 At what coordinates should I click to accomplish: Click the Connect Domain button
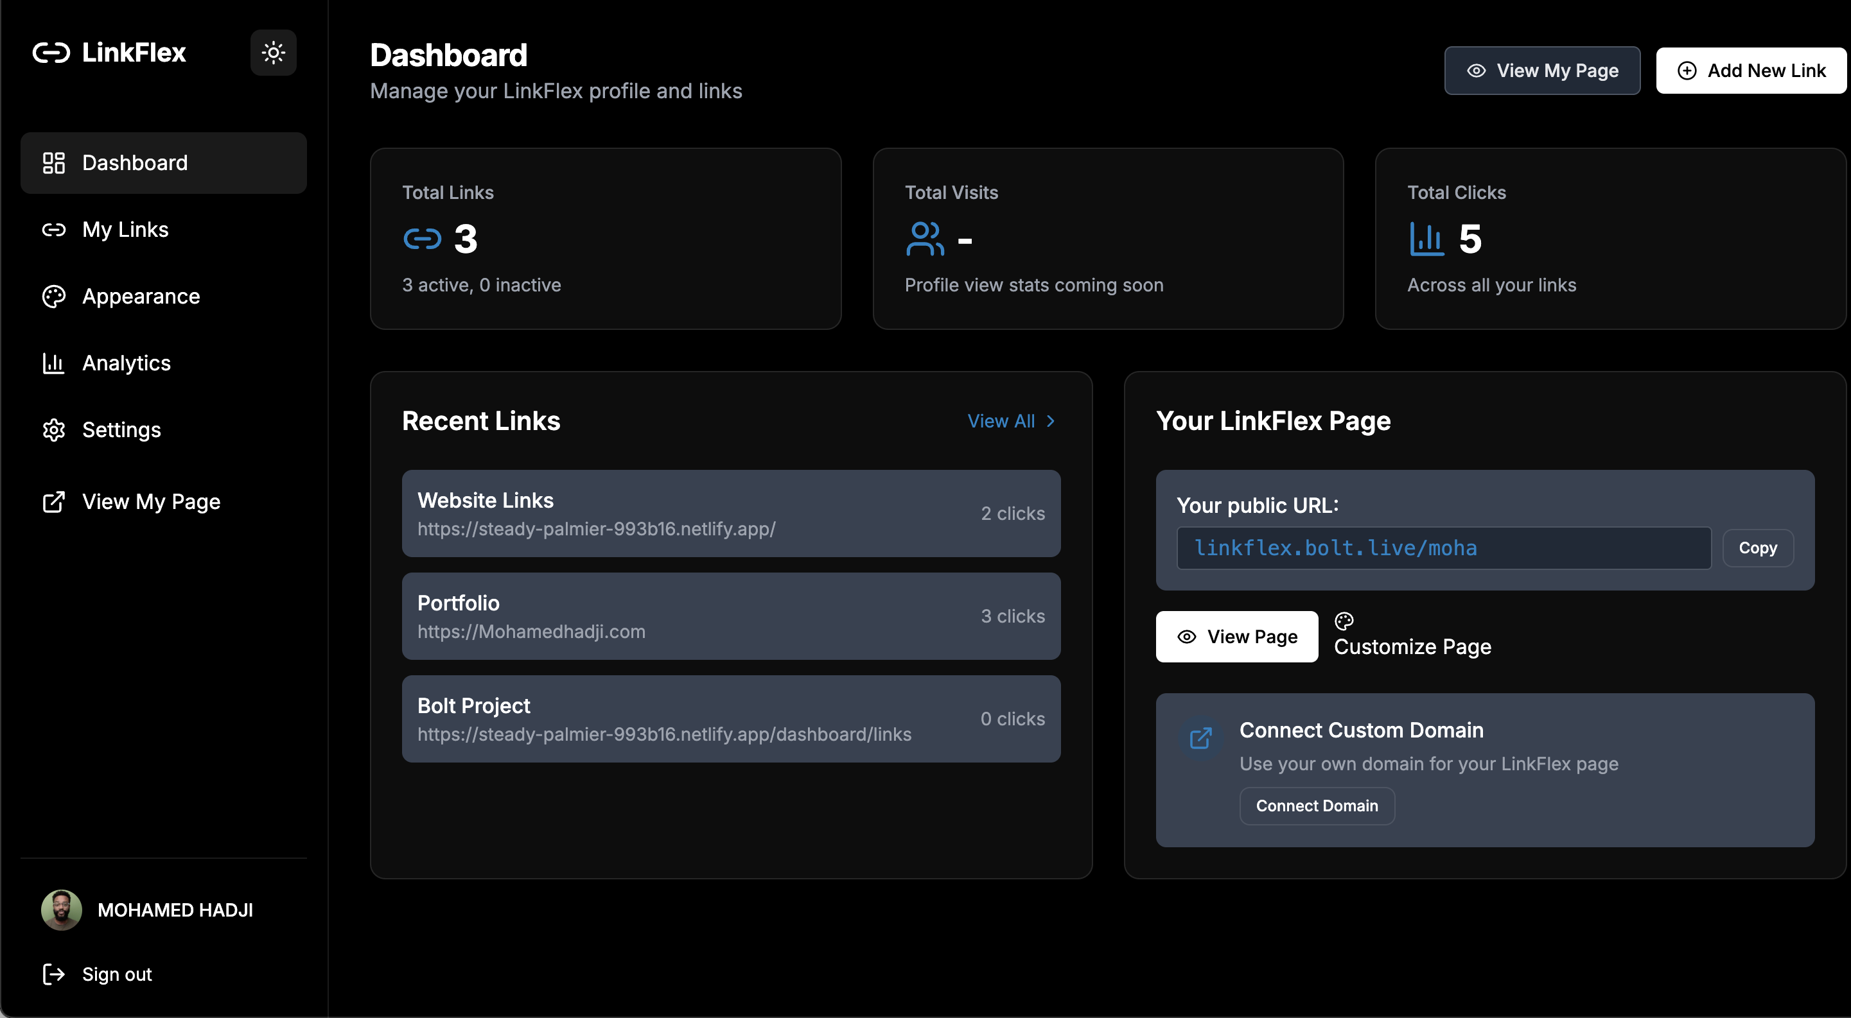pos(1317,806)
